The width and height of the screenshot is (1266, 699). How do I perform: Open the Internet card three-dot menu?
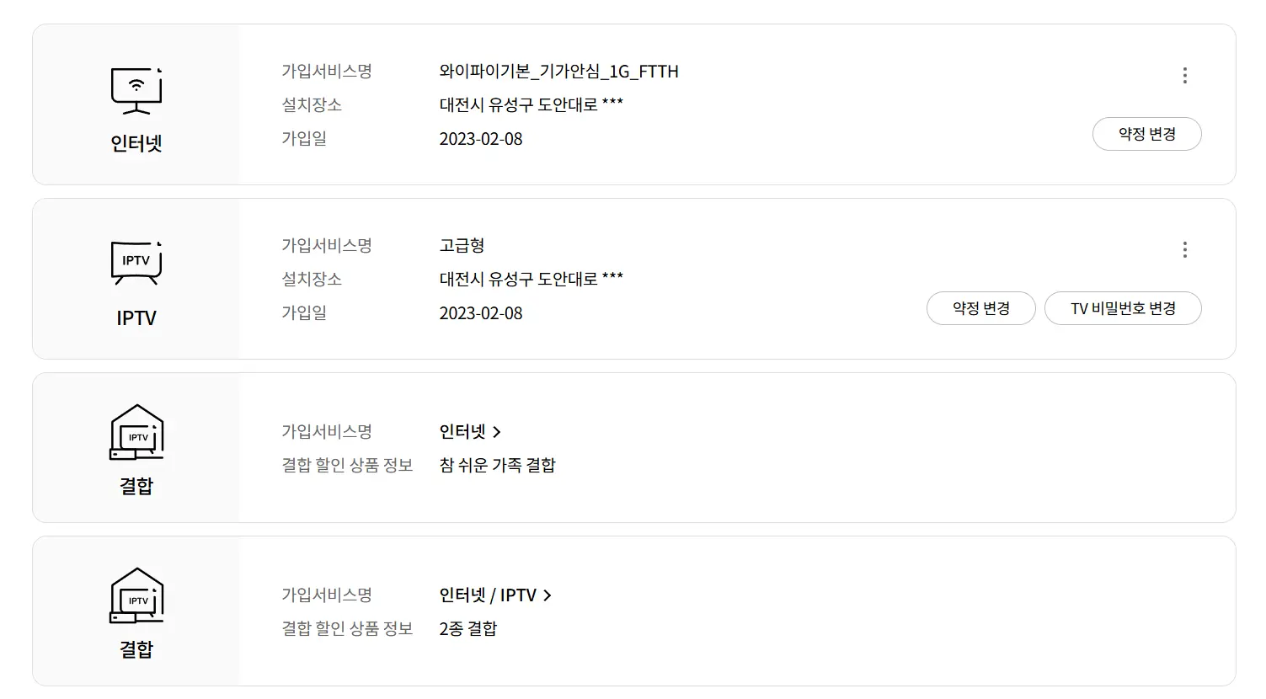[1184, 76]
